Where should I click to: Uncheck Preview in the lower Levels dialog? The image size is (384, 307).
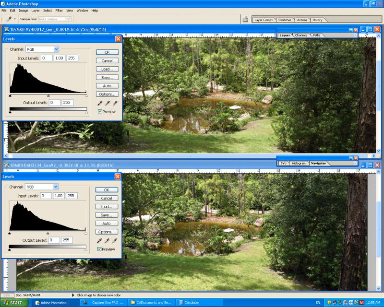point(99,249)
